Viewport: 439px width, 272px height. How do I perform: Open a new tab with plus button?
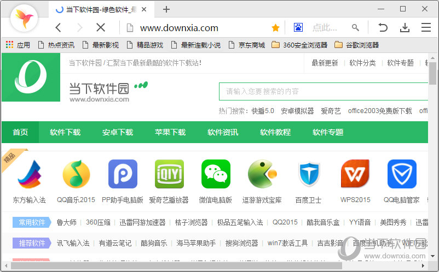click(x=166, y=9)
